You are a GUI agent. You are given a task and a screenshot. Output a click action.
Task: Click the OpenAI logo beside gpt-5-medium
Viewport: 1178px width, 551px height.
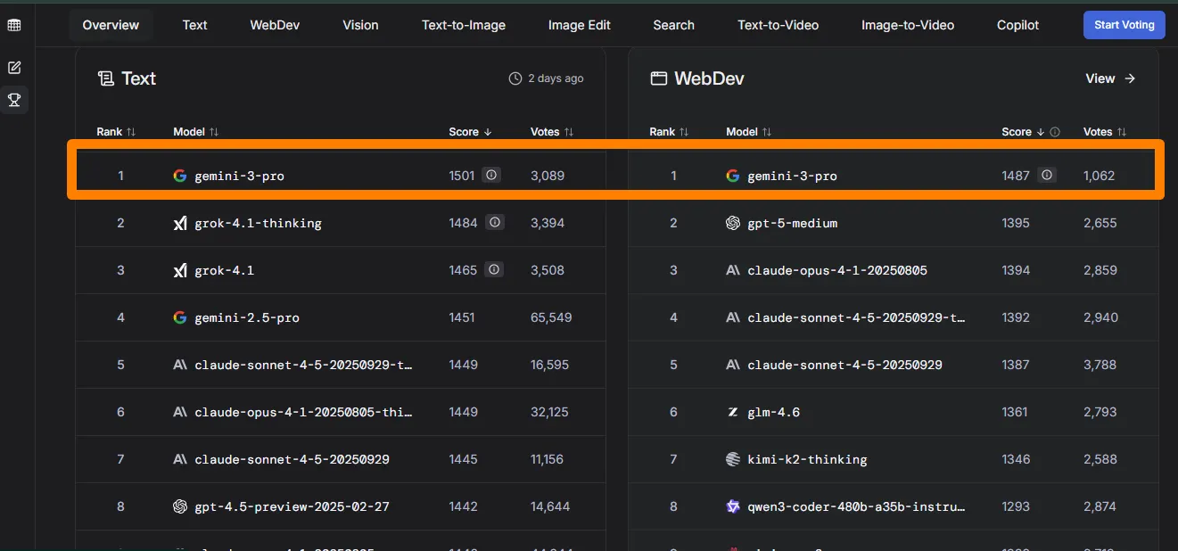tap(733, 223)
